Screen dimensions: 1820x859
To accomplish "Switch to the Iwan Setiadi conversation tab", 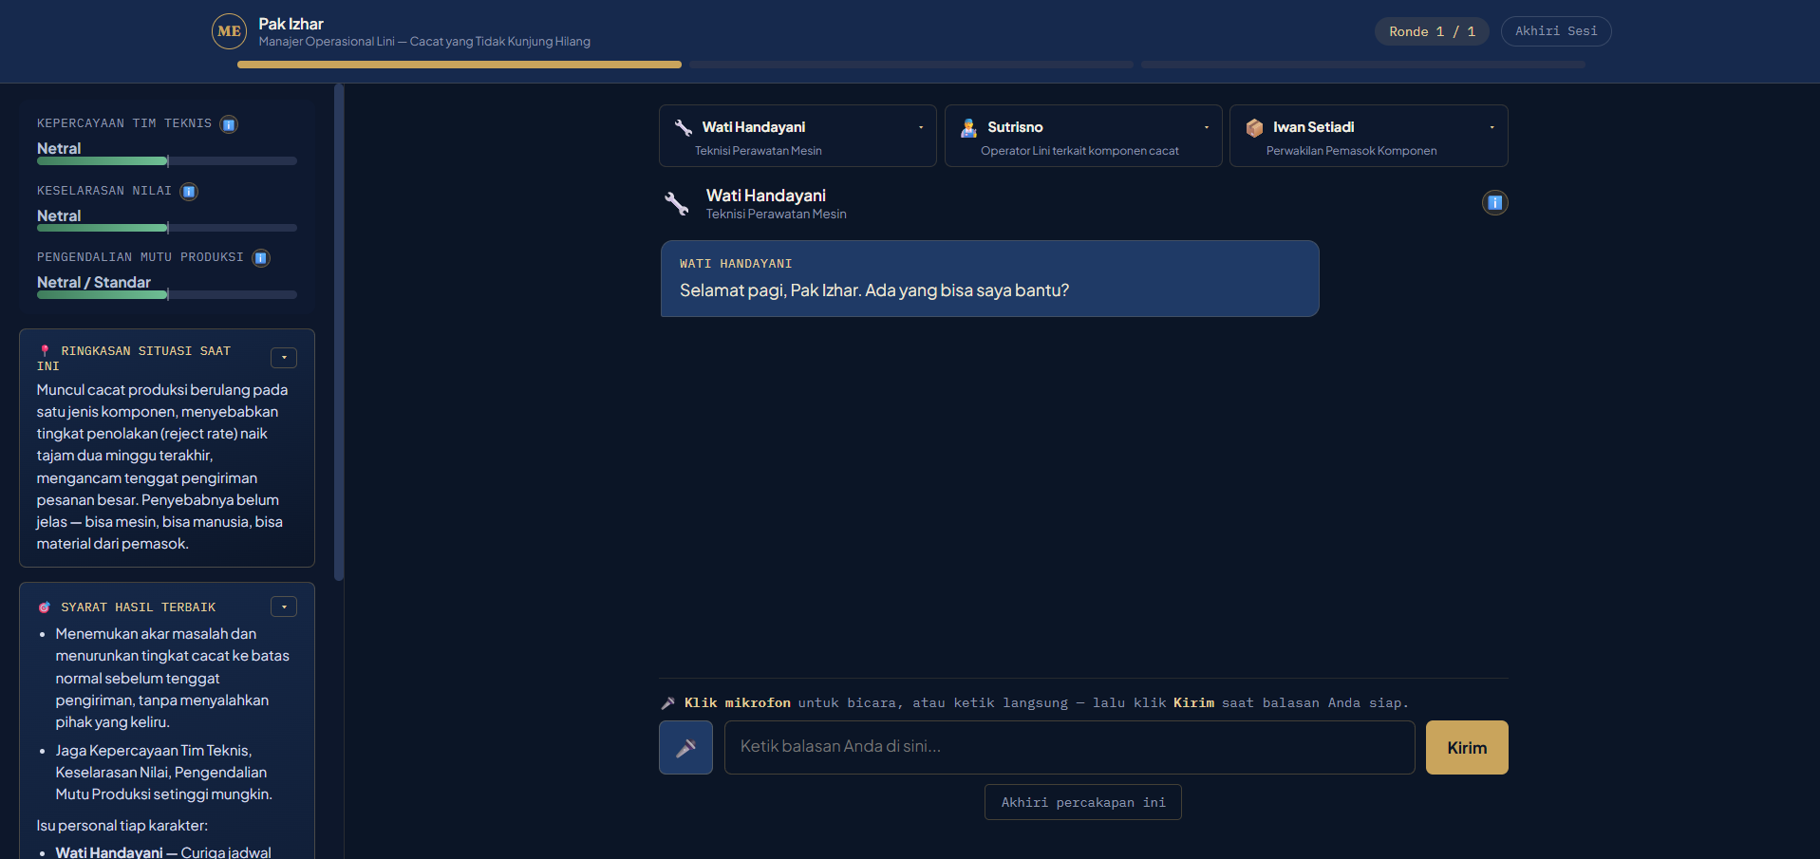I will pos(1368,136).
